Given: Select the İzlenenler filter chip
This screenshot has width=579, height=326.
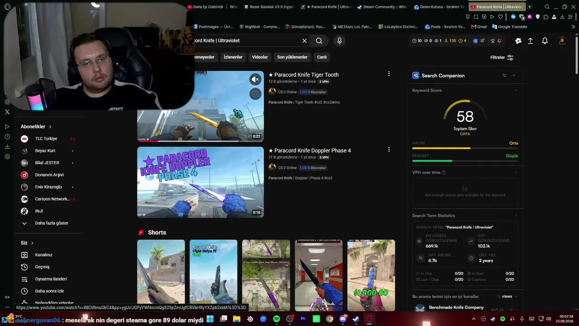Looking at the screenshot, I should pos(233,57).
